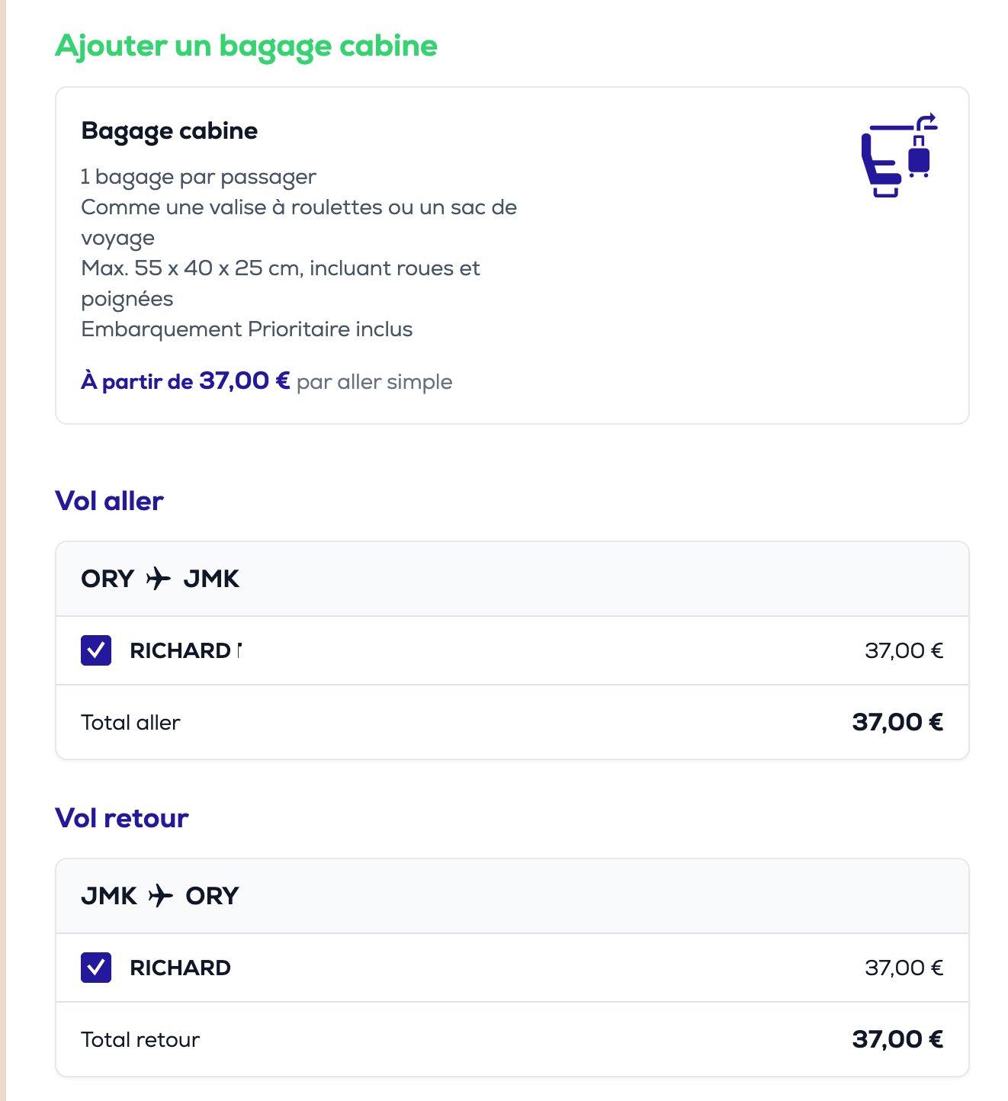This screenshot has height=1101, width=1008.
Task: Click the 'Max. 55 x 40 x 25 cm' dimensions text
Action: (190, 268)
